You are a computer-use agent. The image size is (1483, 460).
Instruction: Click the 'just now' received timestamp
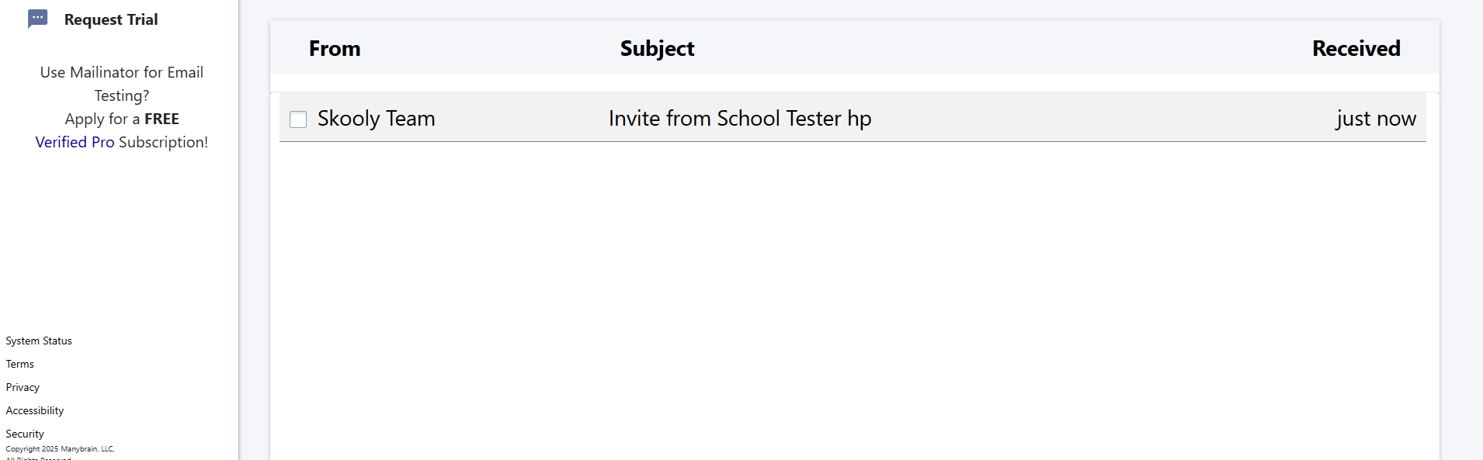[1375, 119]
